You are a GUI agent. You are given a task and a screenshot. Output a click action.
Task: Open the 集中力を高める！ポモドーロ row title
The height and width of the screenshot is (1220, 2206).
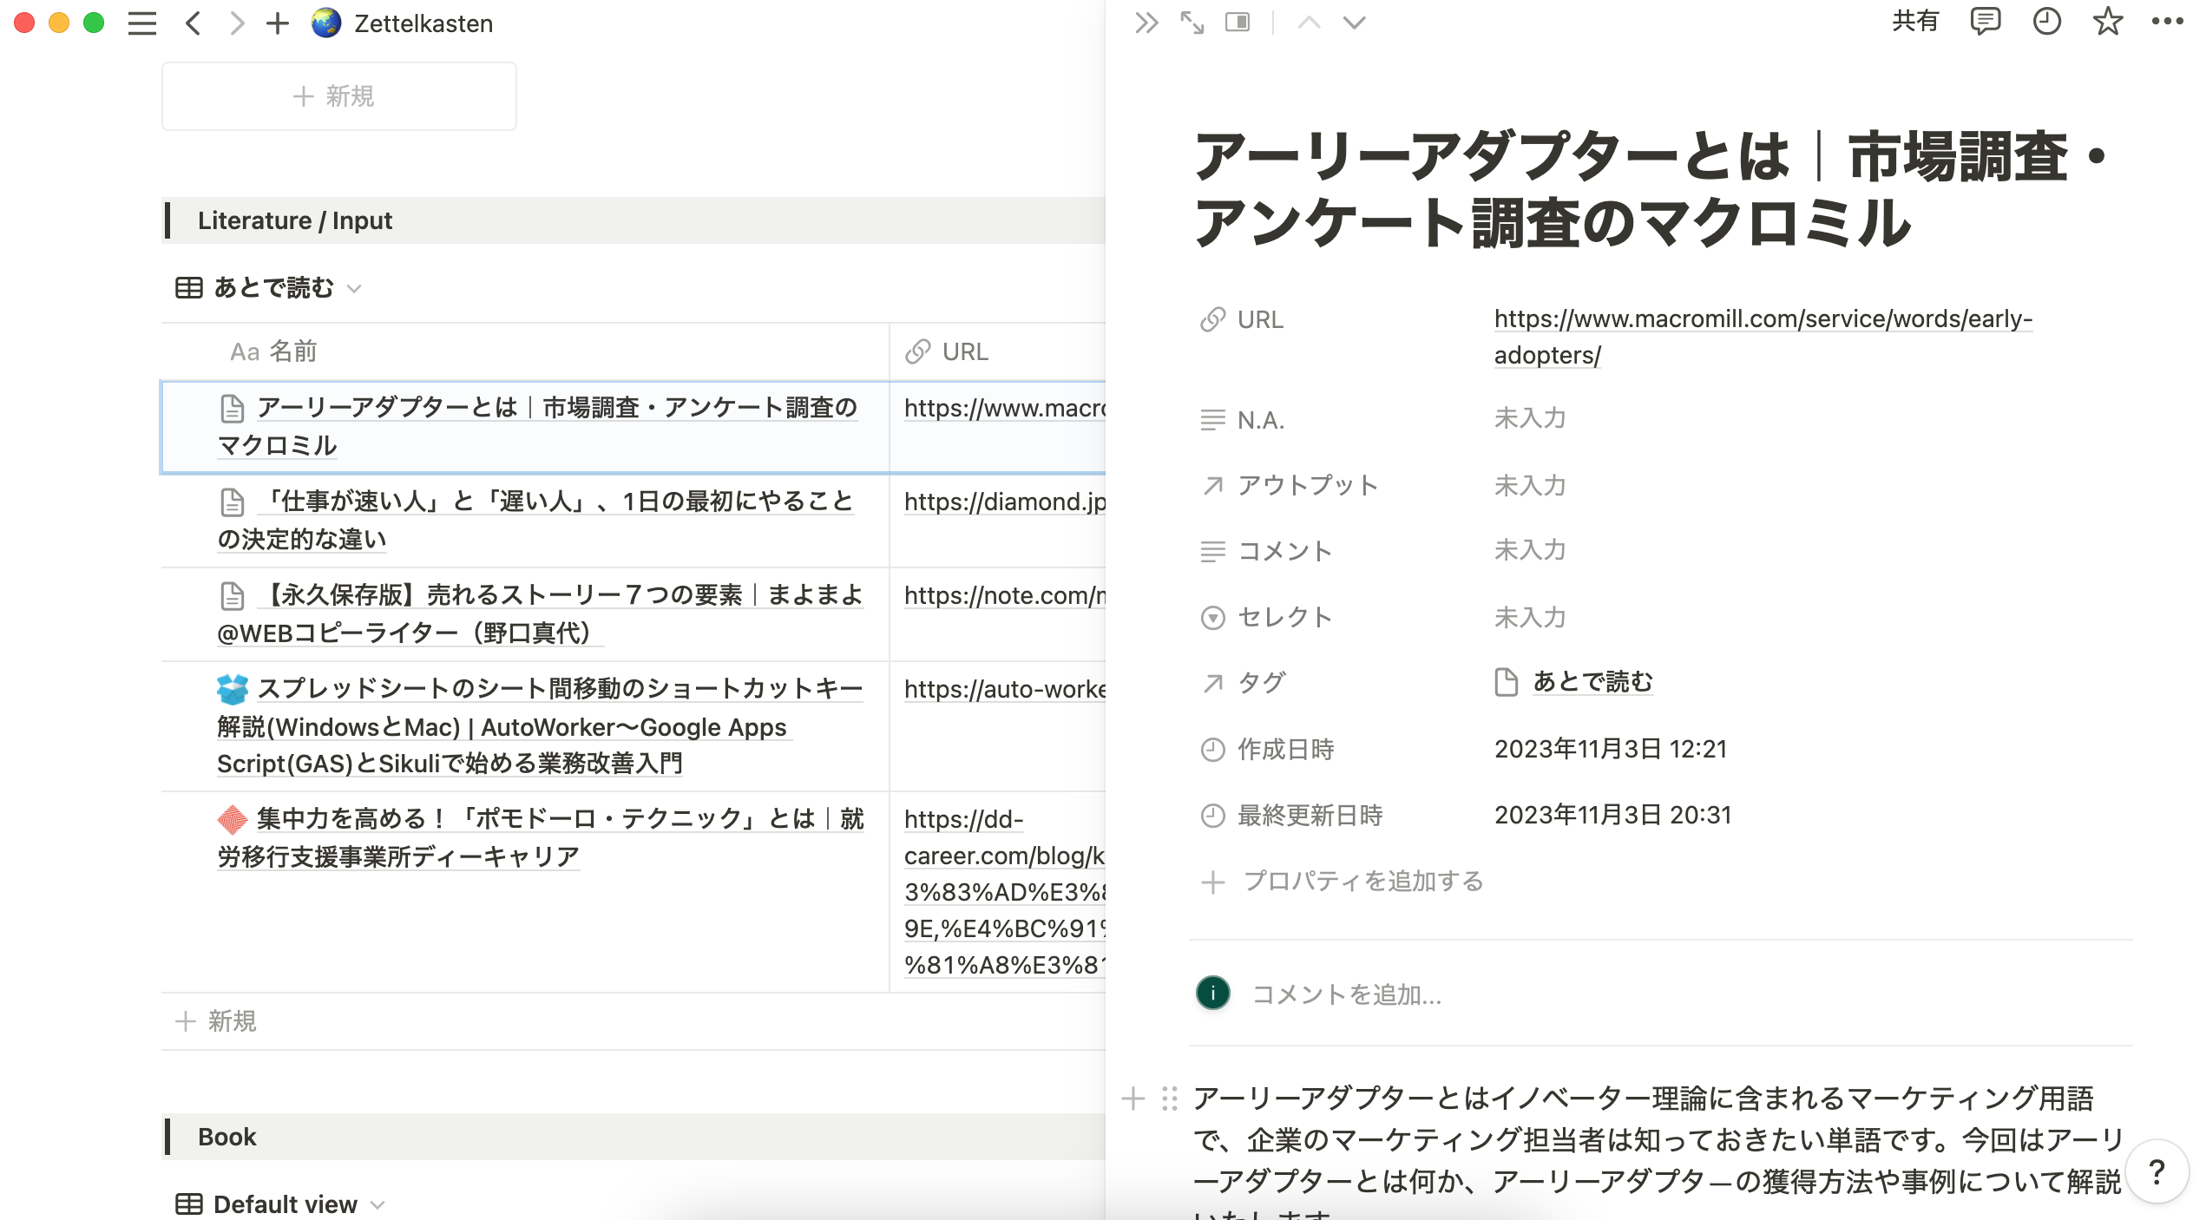[x=541, y=837]
